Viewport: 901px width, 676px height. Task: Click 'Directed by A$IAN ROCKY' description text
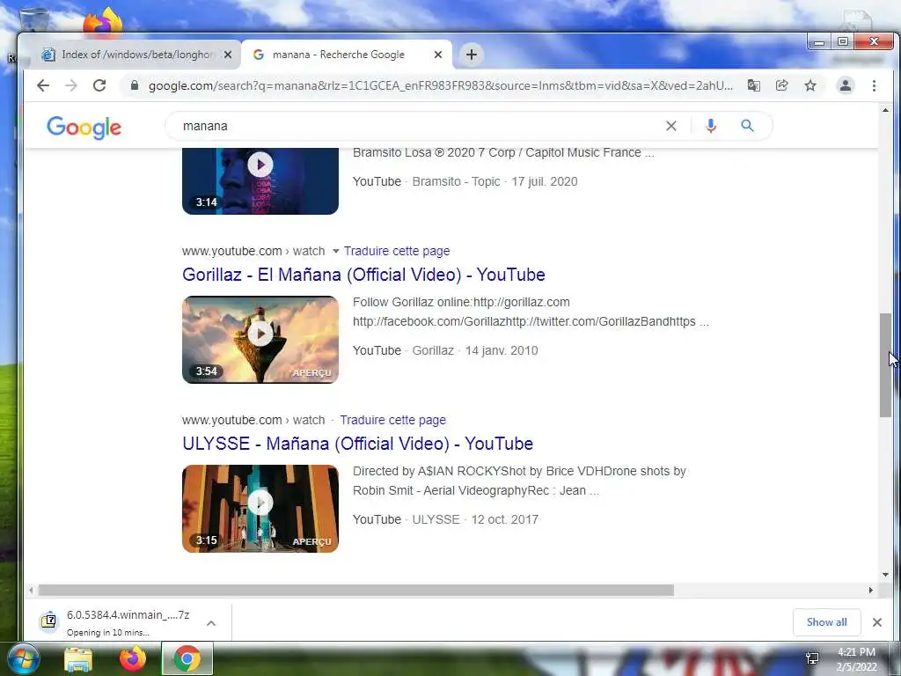tap(519, 472)
